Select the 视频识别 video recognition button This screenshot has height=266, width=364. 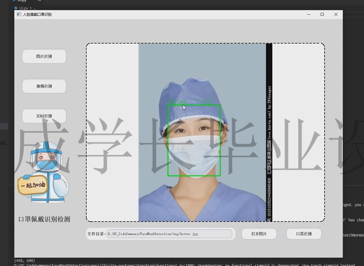tap(44, 86)
